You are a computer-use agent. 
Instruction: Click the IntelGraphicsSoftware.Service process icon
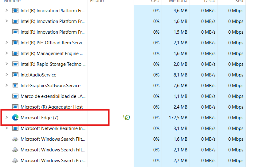[x=15, y=85]
